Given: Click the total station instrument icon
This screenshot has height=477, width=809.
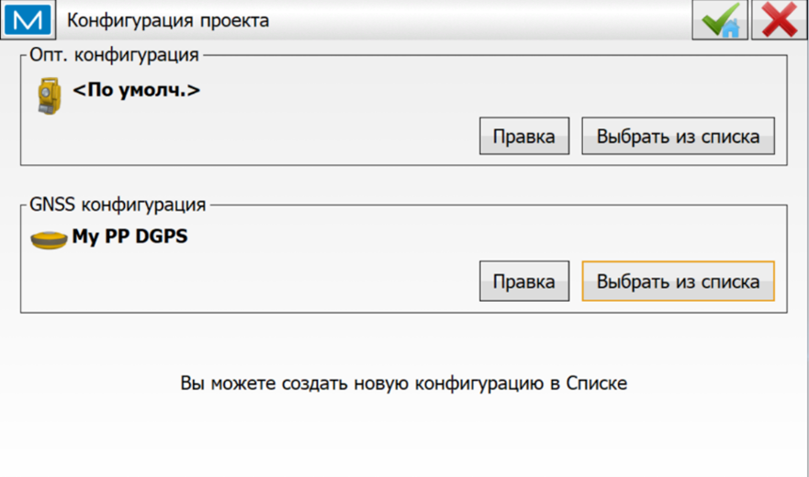Looking at the screenshot, I should pos(50,96).
